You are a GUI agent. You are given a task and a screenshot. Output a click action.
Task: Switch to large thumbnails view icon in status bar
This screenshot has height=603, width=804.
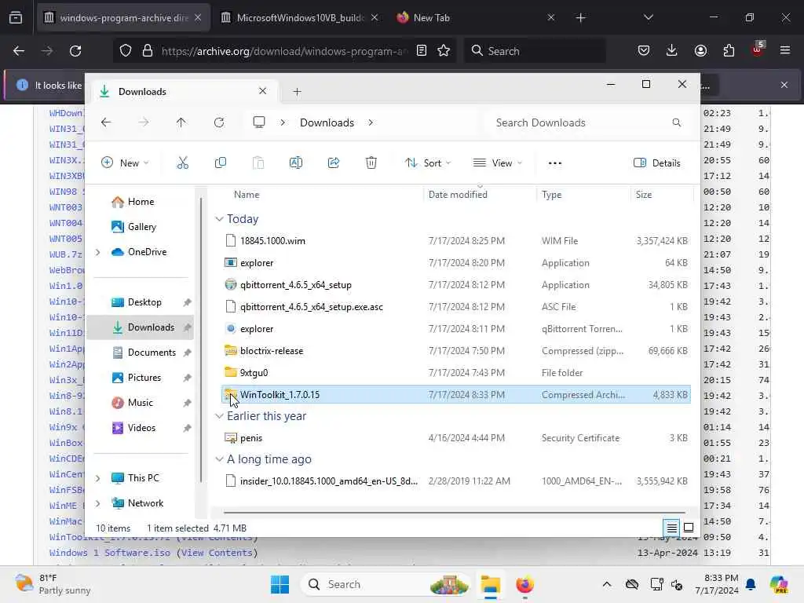(689, 527)
